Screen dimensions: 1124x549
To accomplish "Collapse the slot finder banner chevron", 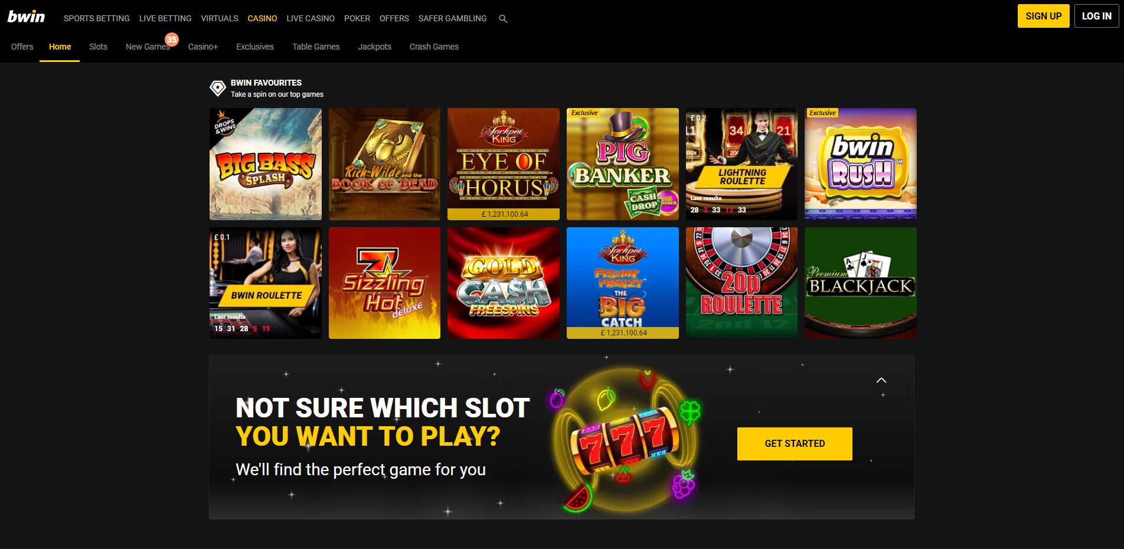I will pyautogui.click(x=881, y=380).
